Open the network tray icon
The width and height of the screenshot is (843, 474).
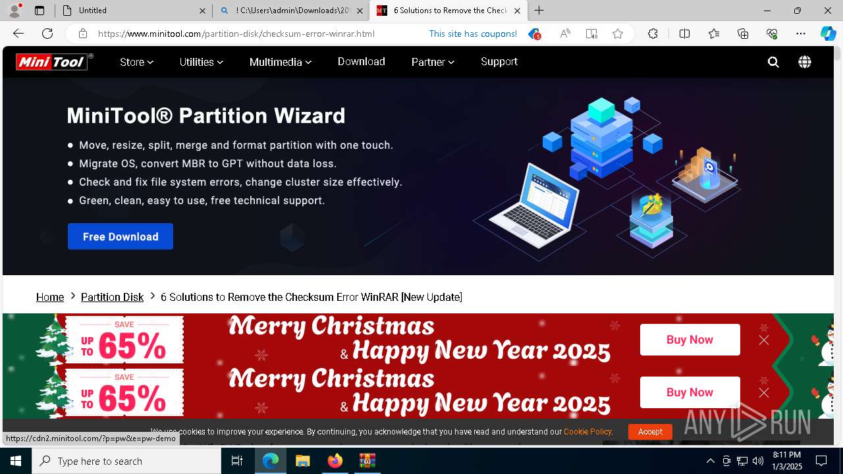point(742,461)
